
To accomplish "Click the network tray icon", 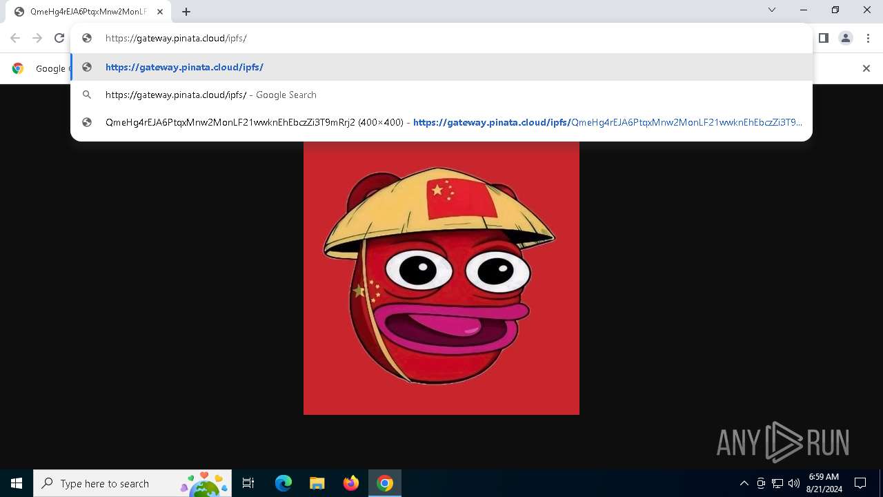I will pos(777,483).
